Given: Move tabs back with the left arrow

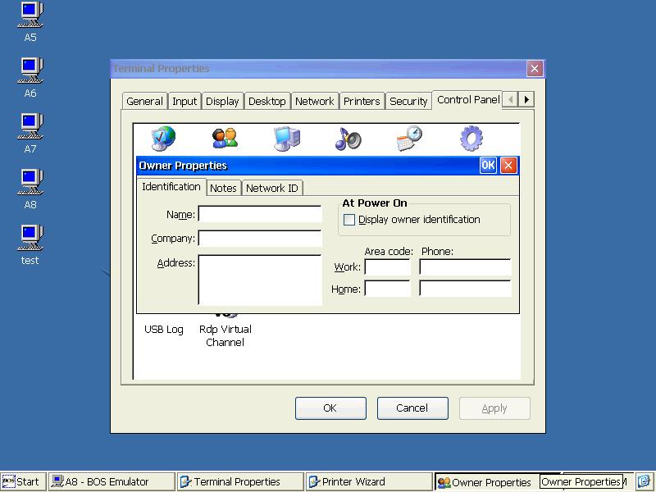Looking at the screenshot, I should click(510, 99).
